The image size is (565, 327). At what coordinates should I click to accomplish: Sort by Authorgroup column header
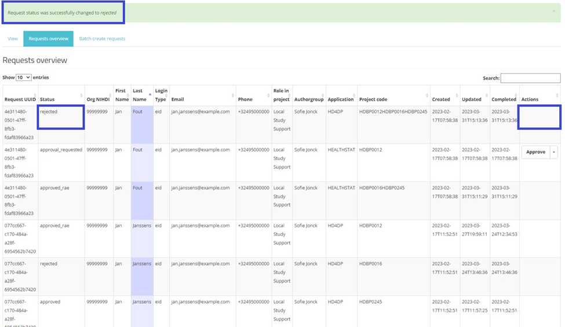click(x=309, y=100)
